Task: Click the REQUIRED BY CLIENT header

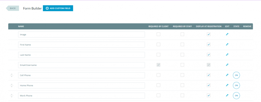Action: click(x=159, y=26)
